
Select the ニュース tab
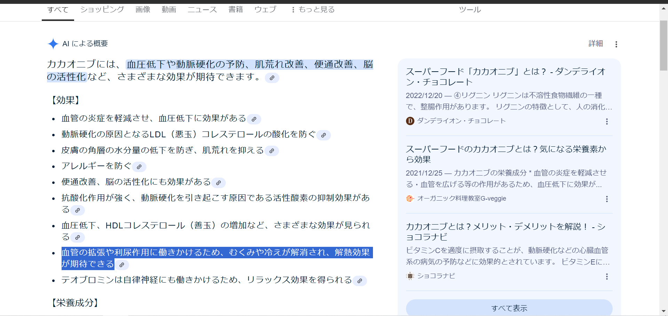[x=202, y=10]
